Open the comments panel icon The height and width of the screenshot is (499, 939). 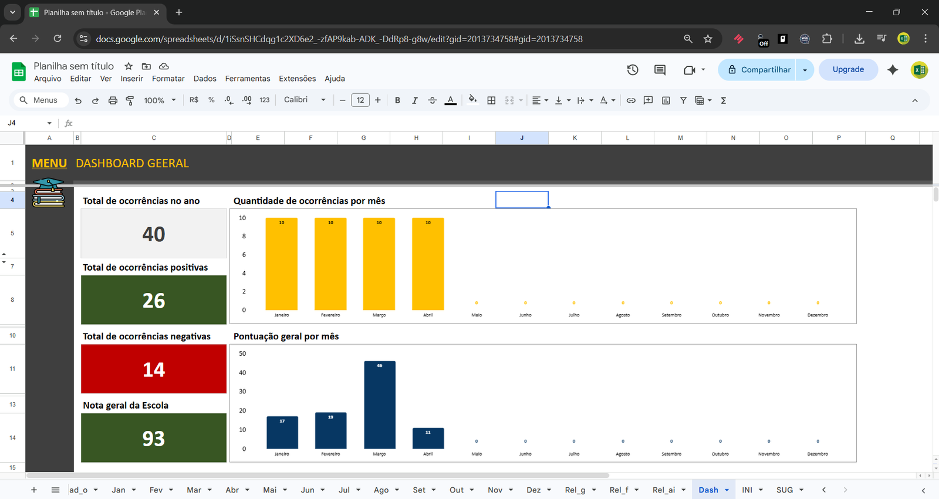coord(660,70)
